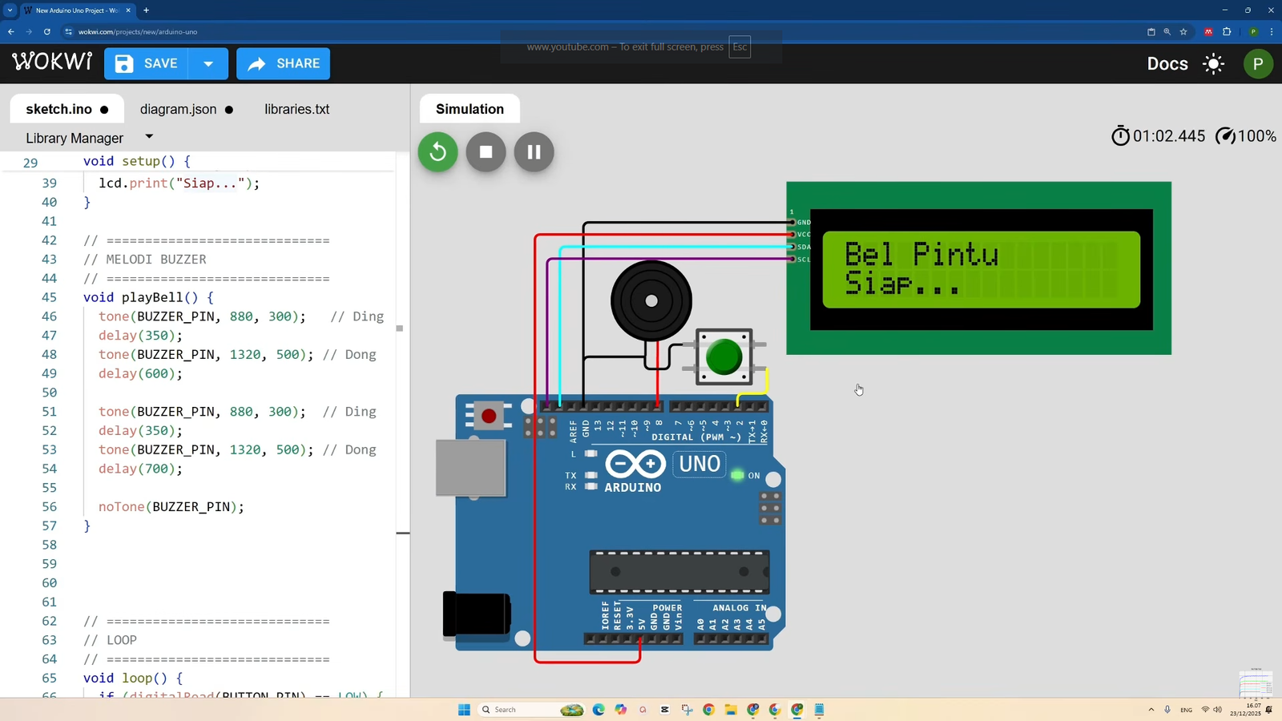1282x721 pixels.
Task: Open the Wokwi profile avatar P
Action: 1258,64
